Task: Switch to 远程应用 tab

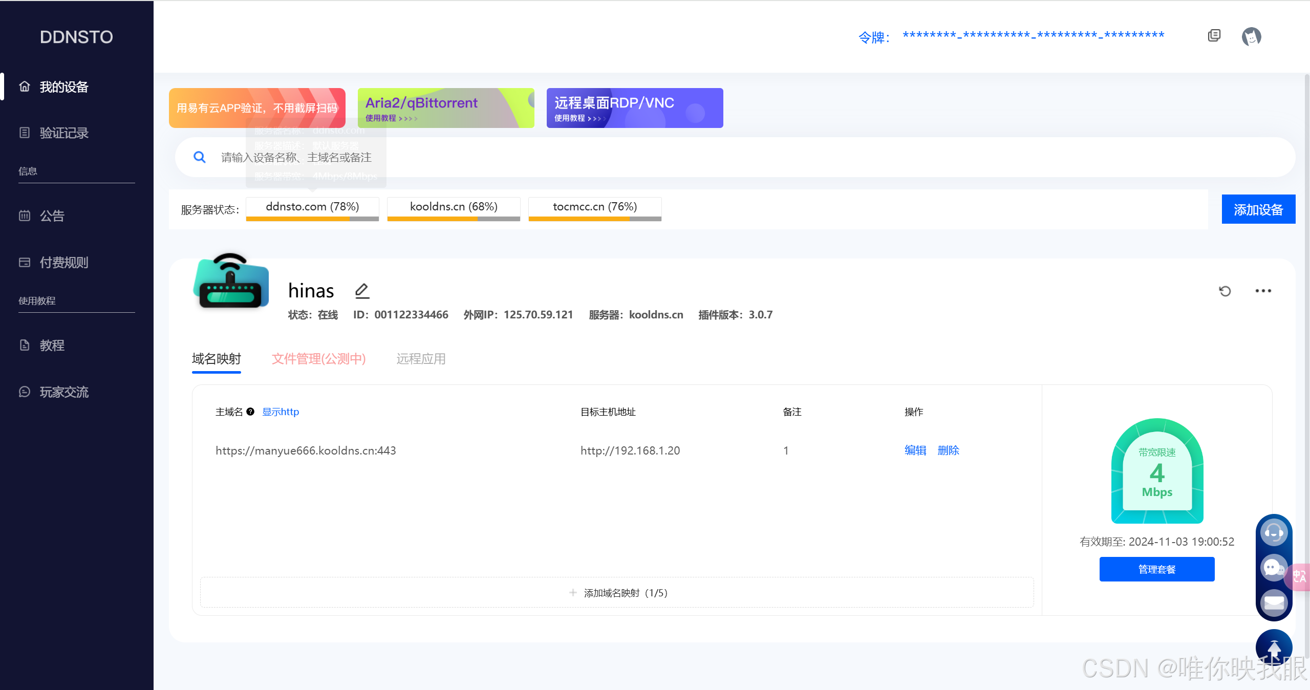Action: (x=421, y=359)
